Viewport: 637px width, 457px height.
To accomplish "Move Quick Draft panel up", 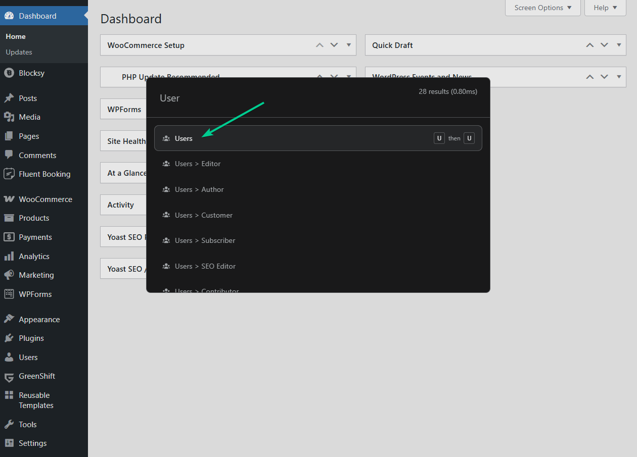I will [589, 45].
